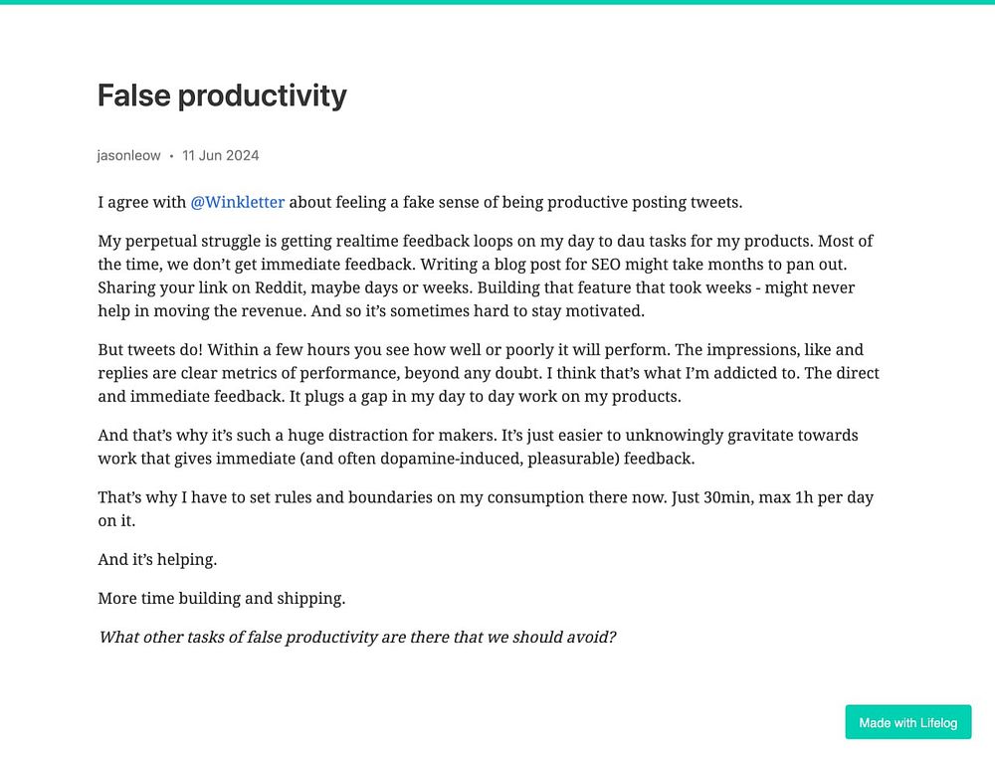Click the teal bar at the page top

pos(497,2)
